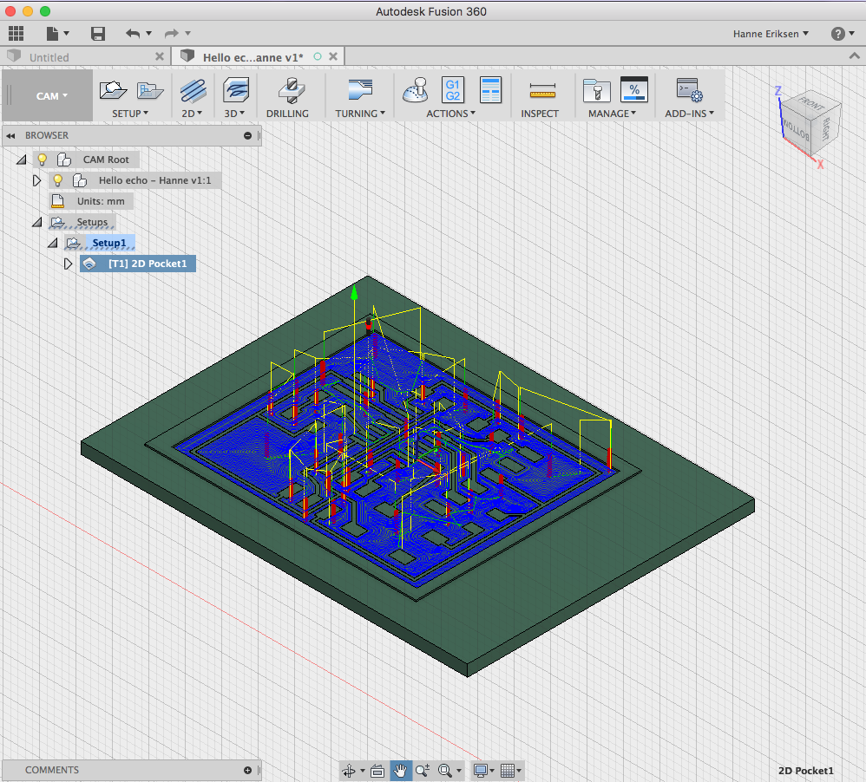Open the ACTIONS dropdown menu
This screenshot has width=866, height=782.
click(450, 113)
